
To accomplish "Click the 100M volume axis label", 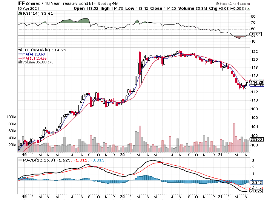I will pyautogui.click(x=12, y=117).
